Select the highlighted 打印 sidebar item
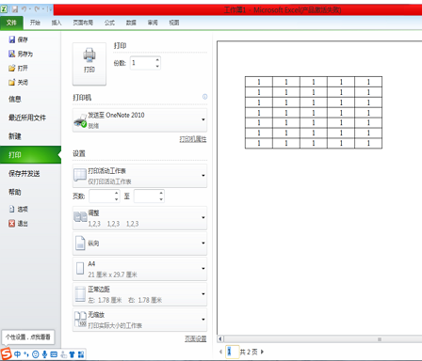 [x=30, y=155]
